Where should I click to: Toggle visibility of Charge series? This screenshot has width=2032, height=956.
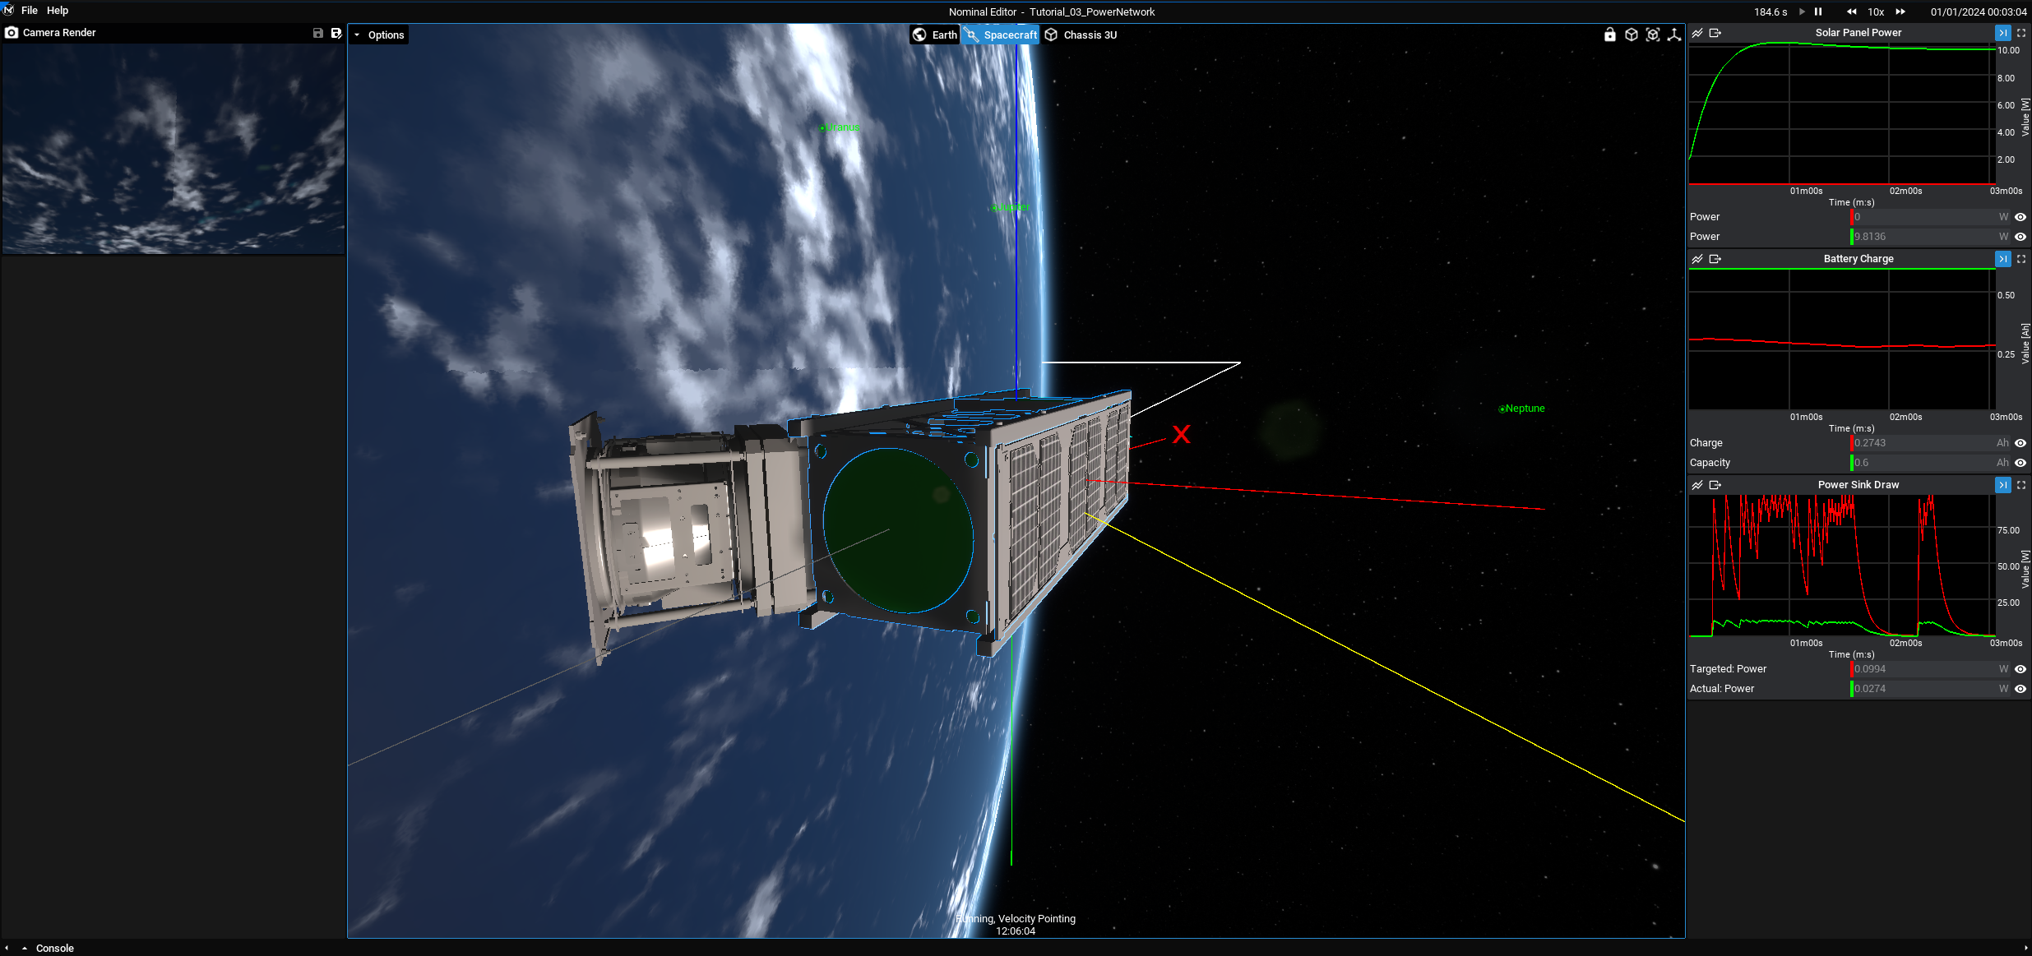coord(2020,443)
